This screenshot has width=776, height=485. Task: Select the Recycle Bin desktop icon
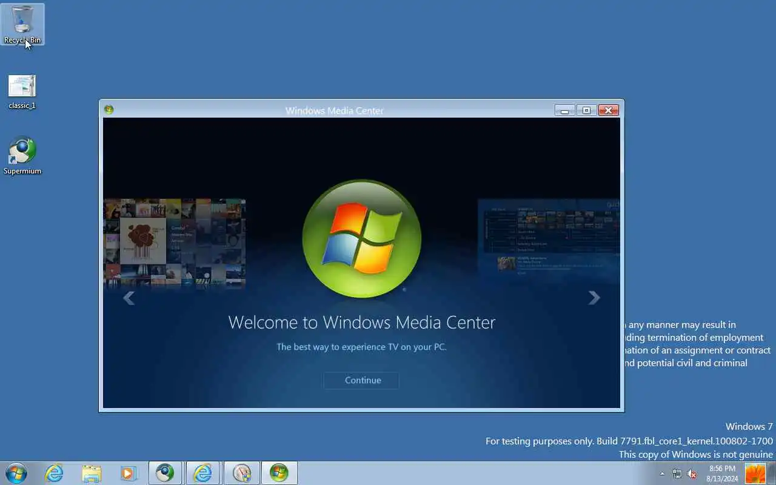tap(22, 24)
